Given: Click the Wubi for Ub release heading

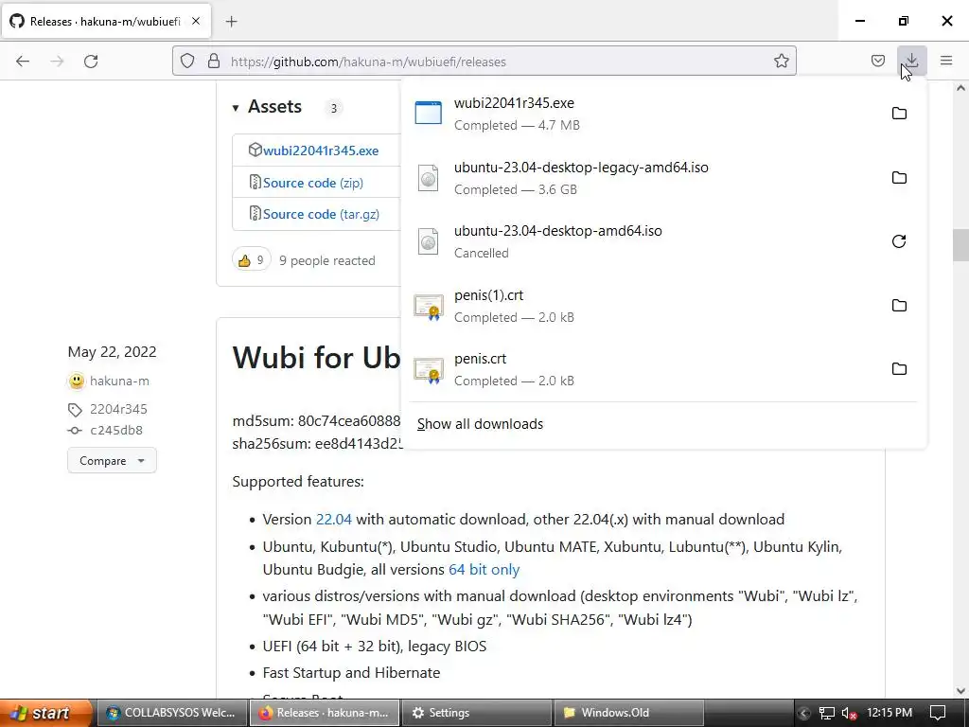Looking at the screenshot, I should [316, 357].
